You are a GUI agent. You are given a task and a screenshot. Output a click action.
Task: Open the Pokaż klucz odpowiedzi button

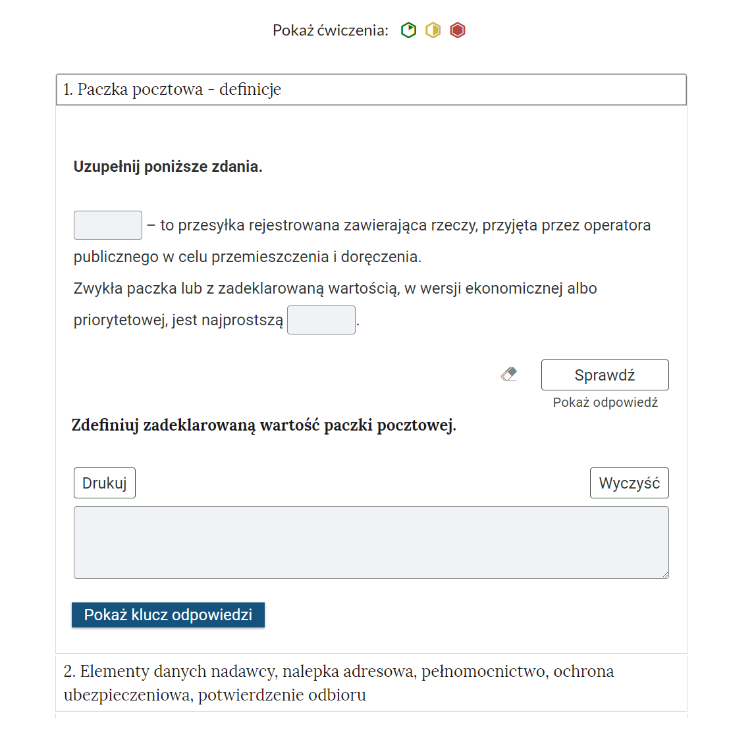[168, 615]
